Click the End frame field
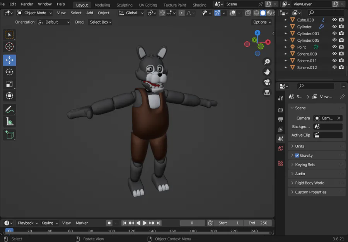Viewport: 348px width, 242px height. [x=258, y=223]
